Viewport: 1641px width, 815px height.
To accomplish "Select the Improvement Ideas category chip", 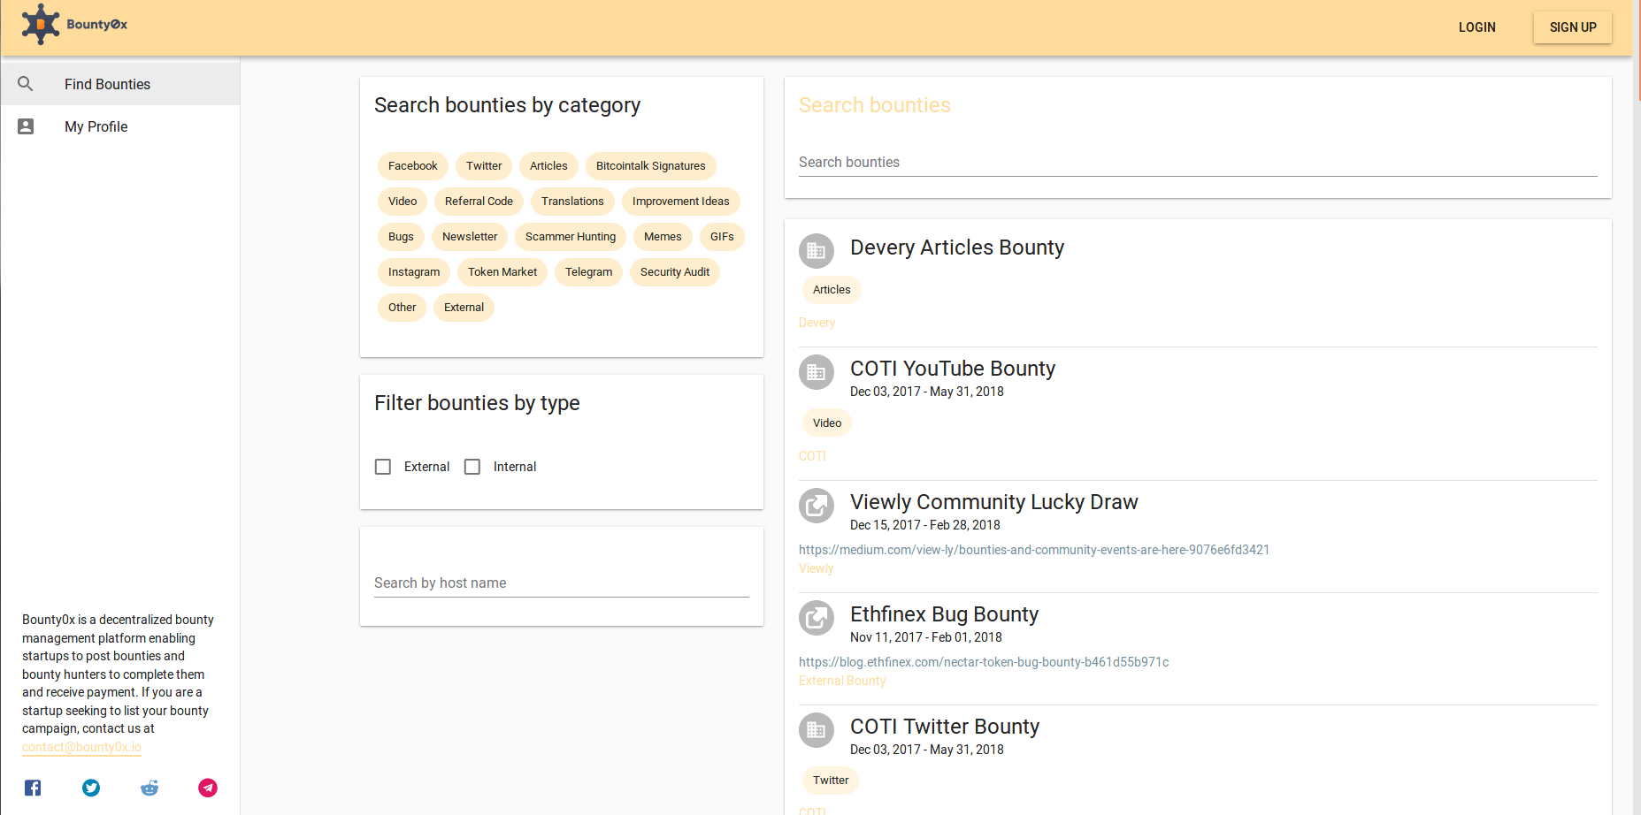I will coord(681,202).
